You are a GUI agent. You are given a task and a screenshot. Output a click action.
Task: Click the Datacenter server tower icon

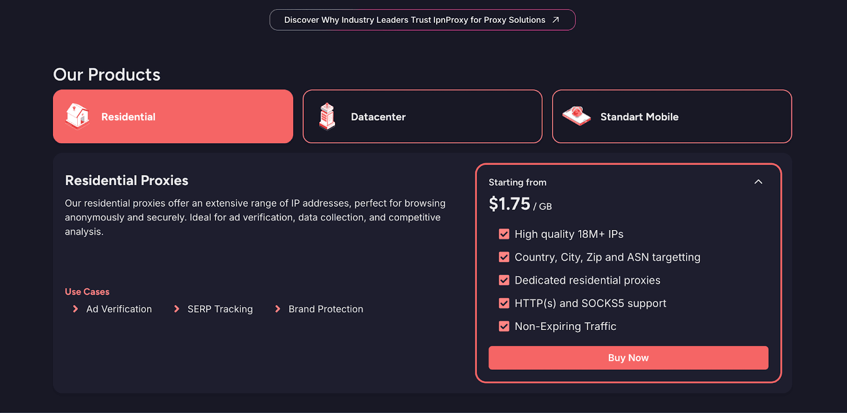[327, 116]
